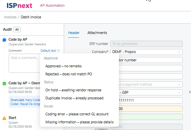This screenshot has width=191, height=130.
Task: Go to Invoices breadcrumb link
Action: click(x=10, y=17)
